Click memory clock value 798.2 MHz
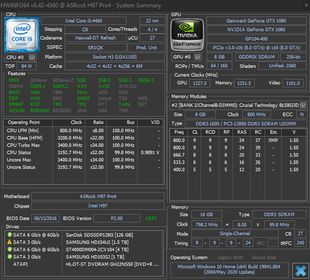The width and height of the screenshot is (310, 280). [207, 225]
